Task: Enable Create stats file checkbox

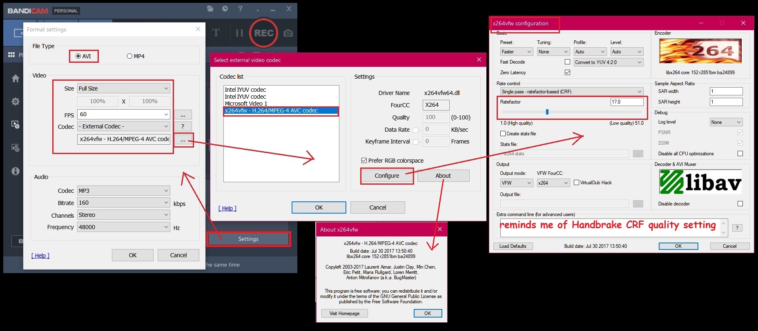Action: pyautogui.click(x=503, y=134)
